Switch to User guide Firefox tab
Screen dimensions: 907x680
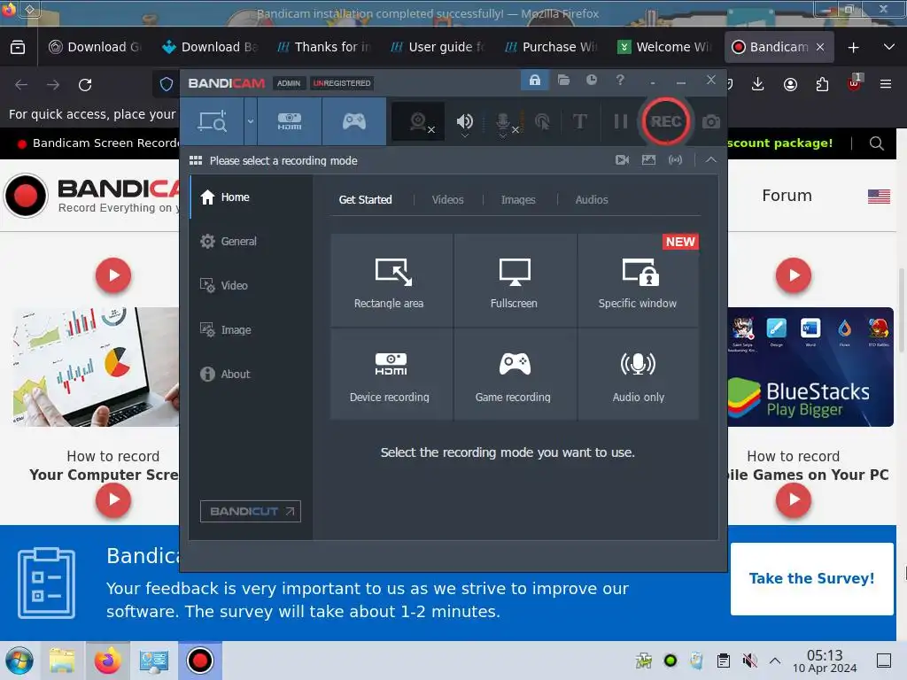(x=438, y=47)
